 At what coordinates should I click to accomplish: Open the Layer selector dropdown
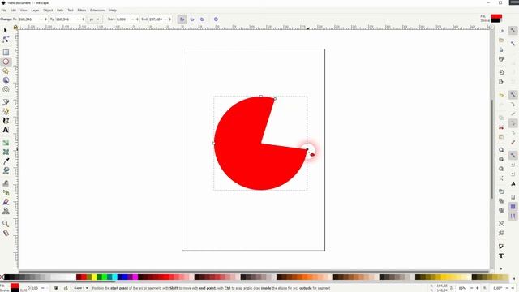[81, 288]
